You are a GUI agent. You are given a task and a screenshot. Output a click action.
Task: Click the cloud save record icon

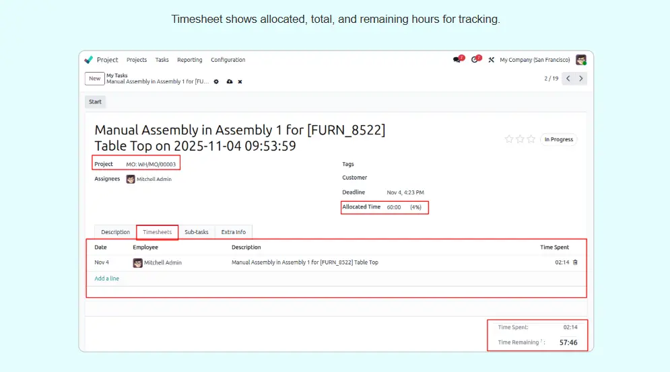(x=229, y=81)
